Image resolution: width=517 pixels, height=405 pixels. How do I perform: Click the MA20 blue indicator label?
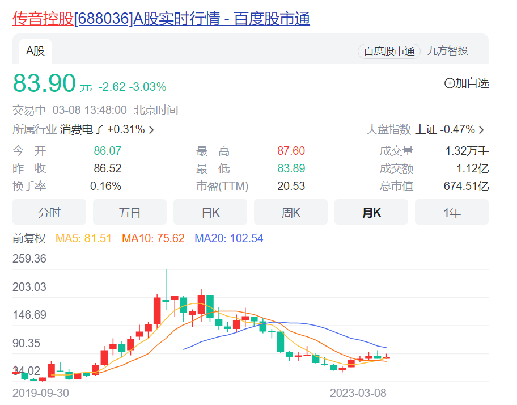pos(228,238)
